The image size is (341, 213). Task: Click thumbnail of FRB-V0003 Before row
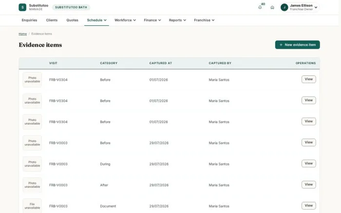(32, 143)
